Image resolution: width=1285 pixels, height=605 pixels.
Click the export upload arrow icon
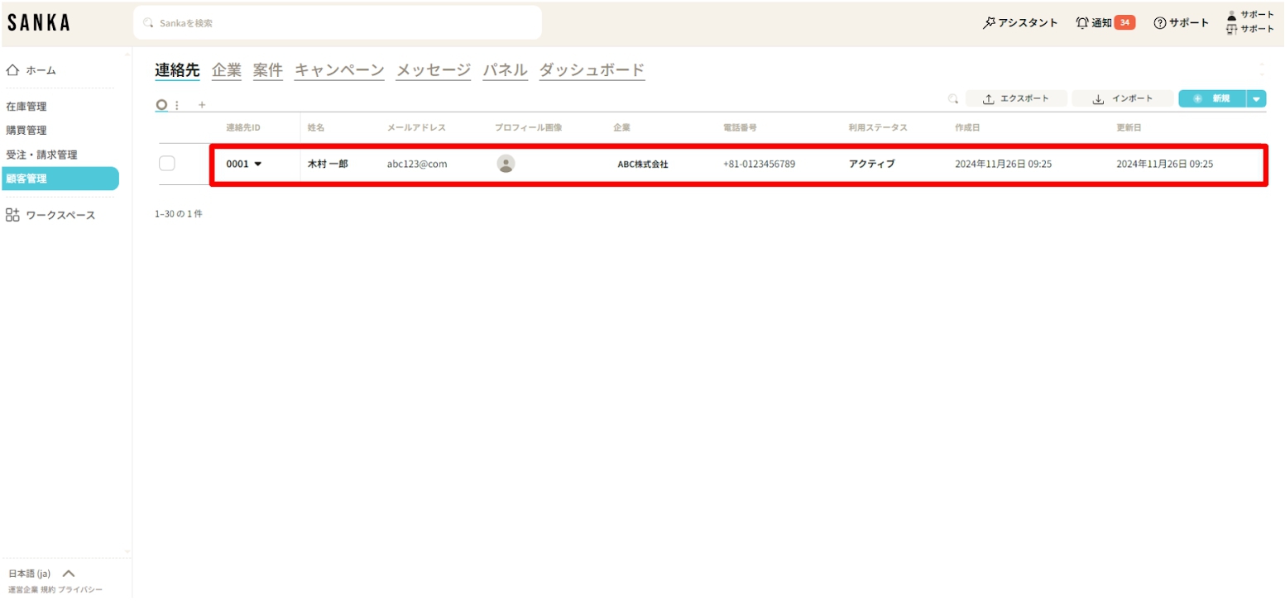coord(988,99)
